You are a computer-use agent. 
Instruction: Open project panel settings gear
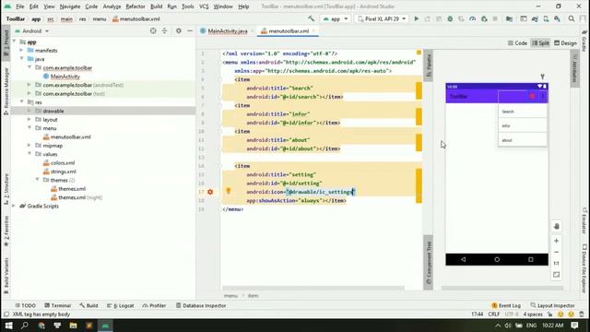pos(178,30)
